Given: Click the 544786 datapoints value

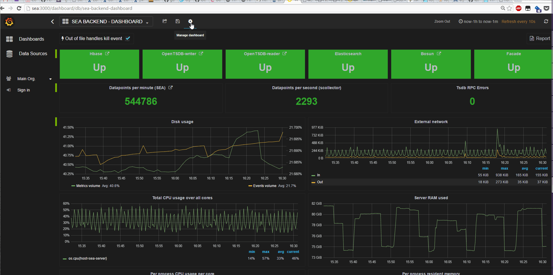Looking at the screenshot, I should pyautogui.click(x=141, y=101).
